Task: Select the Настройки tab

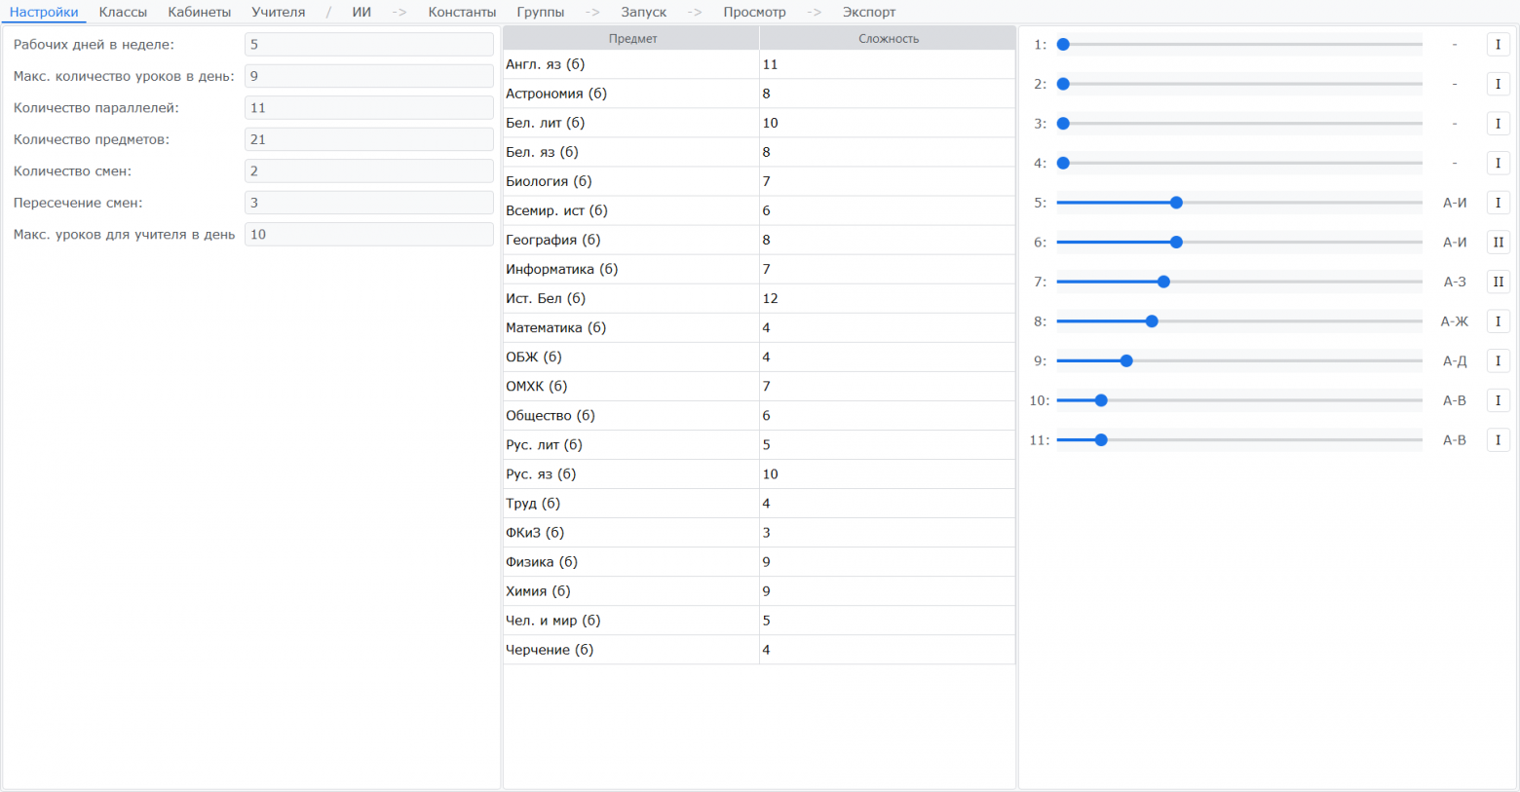Action: click(x=44, y=12)
